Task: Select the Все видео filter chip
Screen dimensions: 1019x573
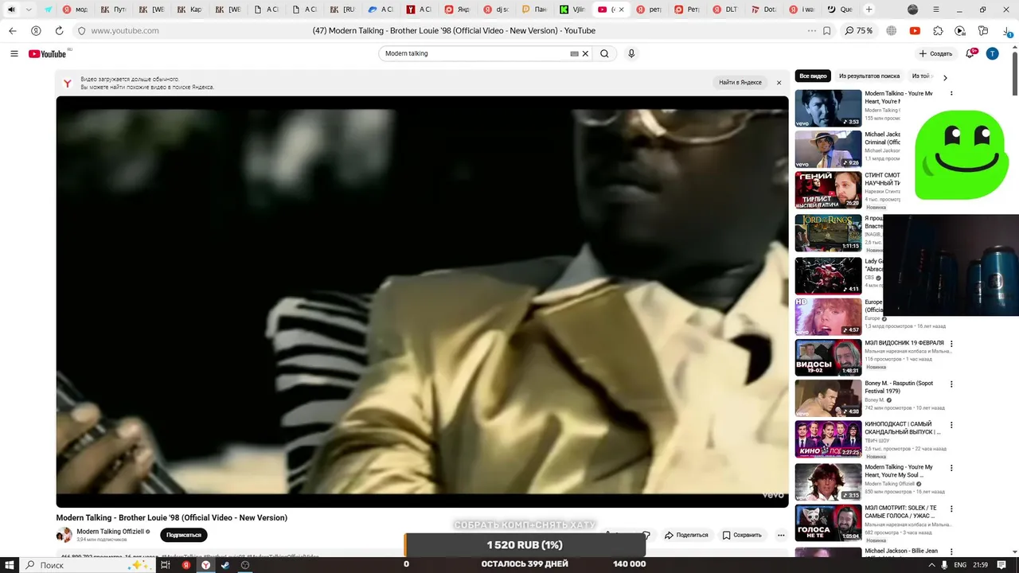Action: tap(813, 76)
